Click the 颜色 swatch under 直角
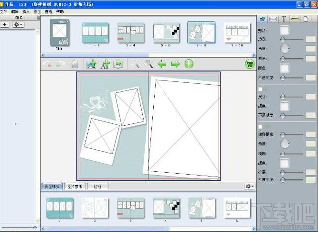Viewport: 318px width, 232px height. pos(285,68)
